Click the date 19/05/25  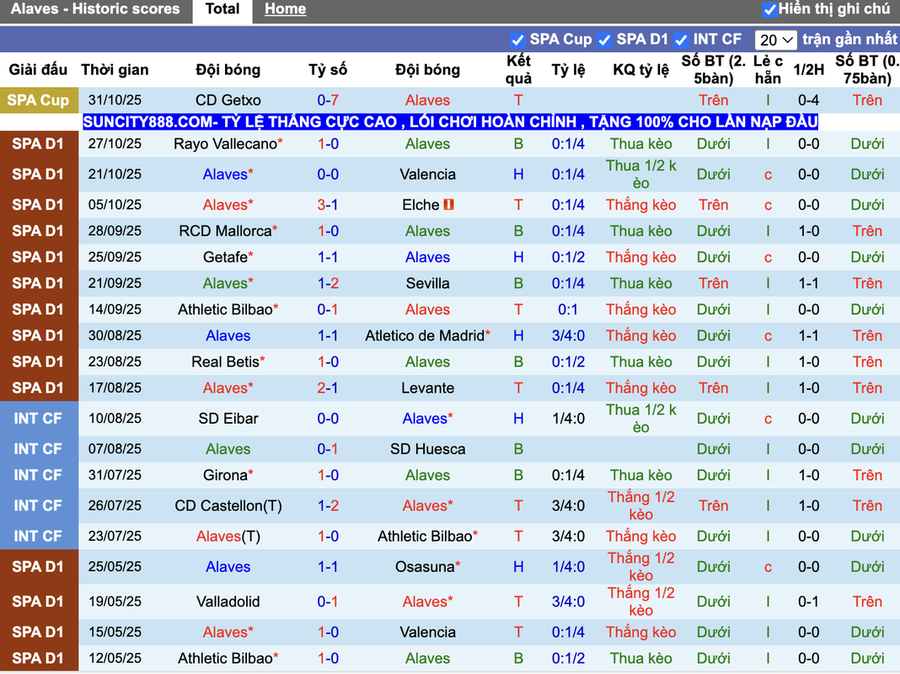(x=115, y=602)
